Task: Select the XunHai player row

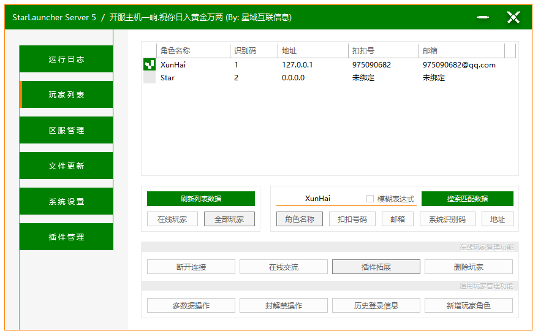Action: pyautogui.click(x=330, y=64)
